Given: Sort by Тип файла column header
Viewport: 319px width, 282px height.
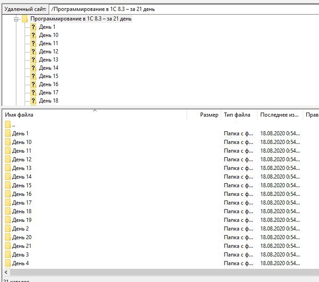Looking at the screenshot, I should [x=239, y=115].
